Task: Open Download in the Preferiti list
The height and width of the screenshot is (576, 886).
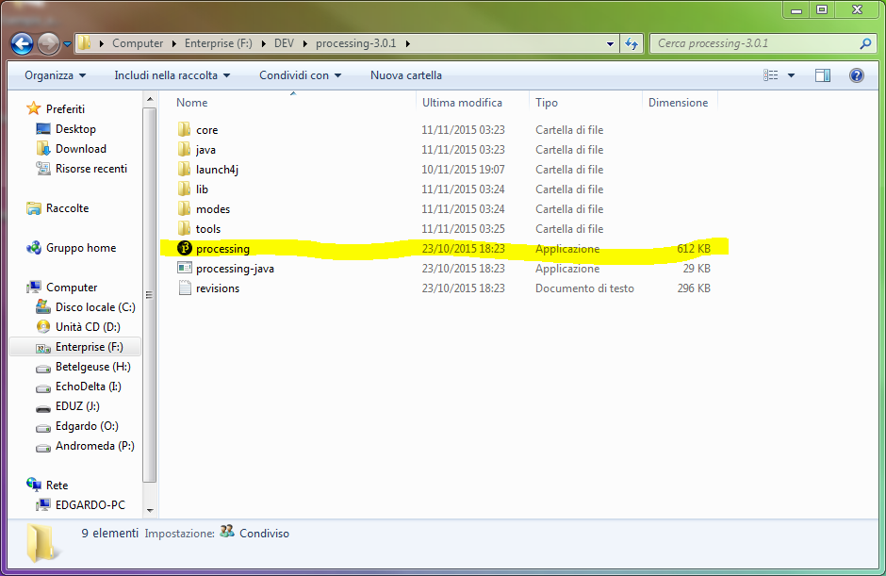Action: pos(80,149)
